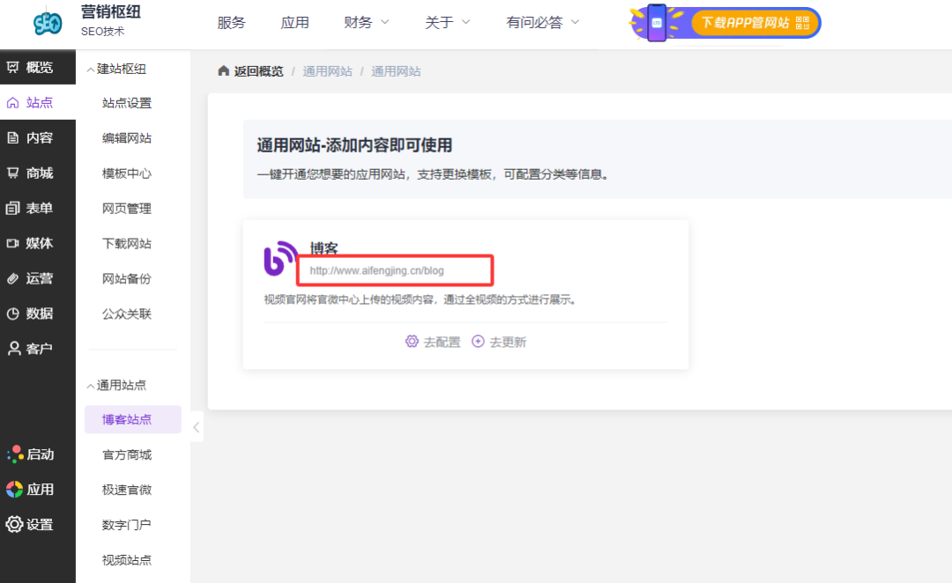Screen dimensions: 952x583
Task: Open 编辑网站 in submenu
Action: tap(127, 138)
